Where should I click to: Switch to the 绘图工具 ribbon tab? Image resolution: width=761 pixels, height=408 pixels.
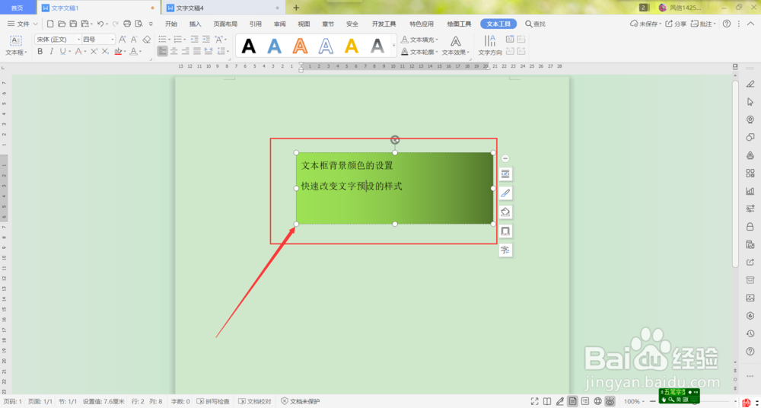tap(459, 24)
